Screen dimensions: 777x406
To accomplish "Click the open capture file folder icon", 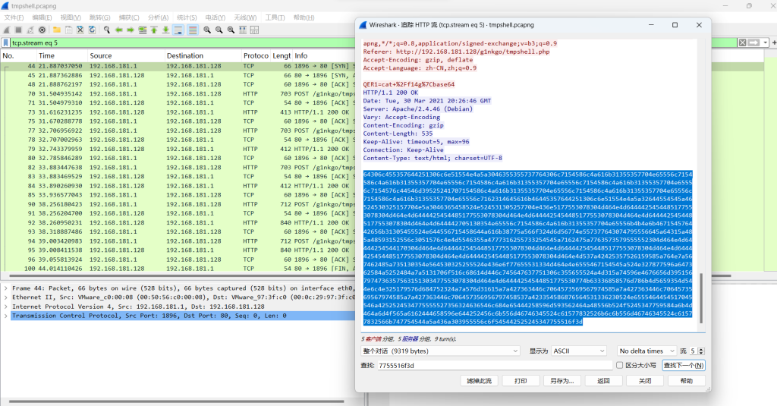I will click(57, 30).
